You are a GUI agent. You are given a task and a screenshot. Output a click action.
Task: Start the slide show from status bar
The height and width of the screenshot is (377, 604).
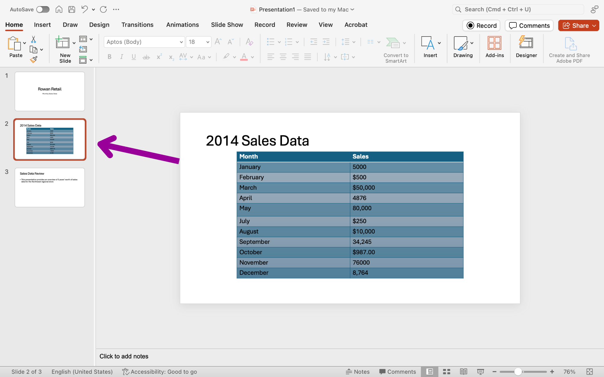480,372
